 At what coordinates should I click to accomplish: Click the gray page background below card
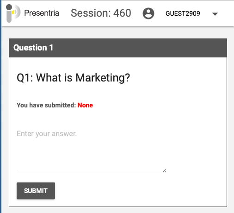coord(118,210)
